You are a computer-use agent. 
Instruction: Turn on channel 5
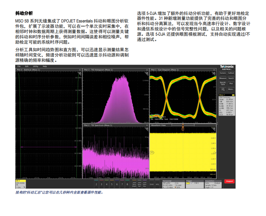click(112, 184)
